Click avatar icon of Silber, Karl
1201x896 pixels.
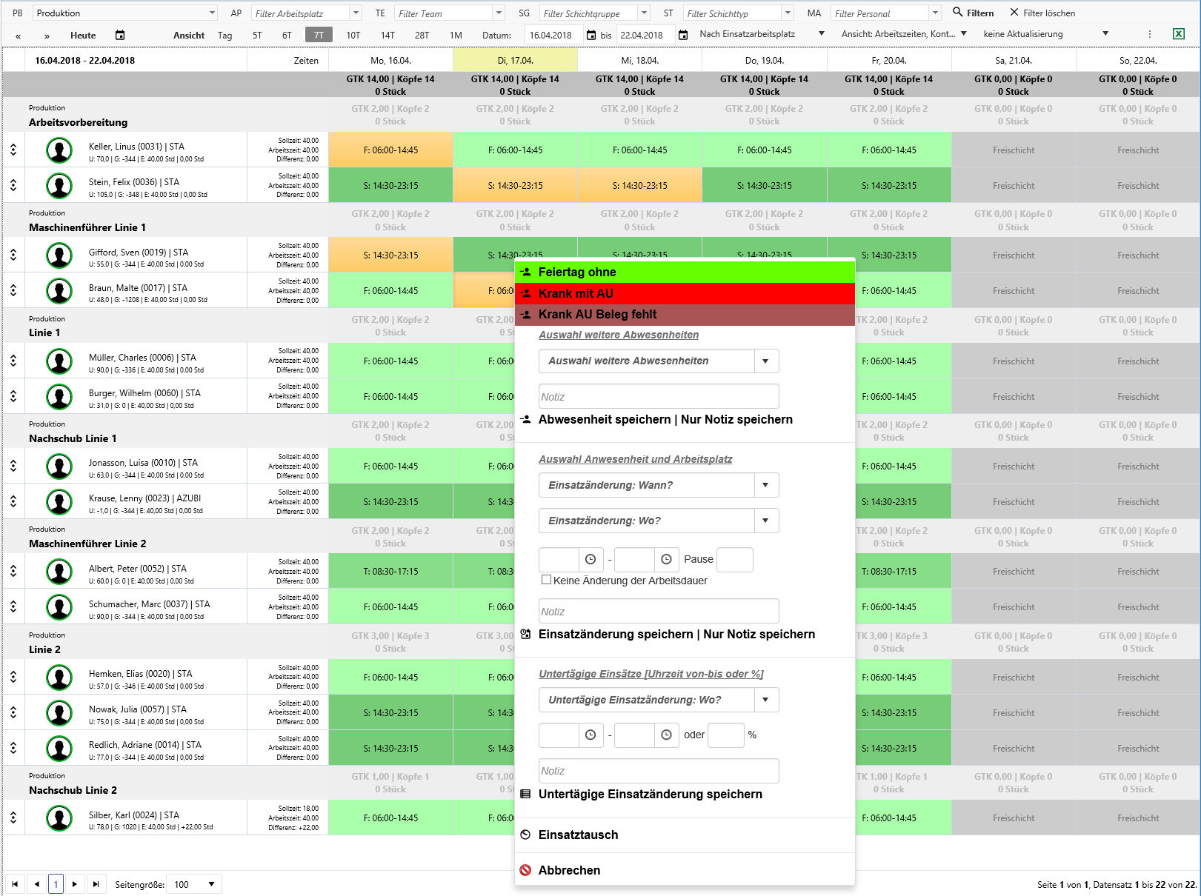coord(59,818)
